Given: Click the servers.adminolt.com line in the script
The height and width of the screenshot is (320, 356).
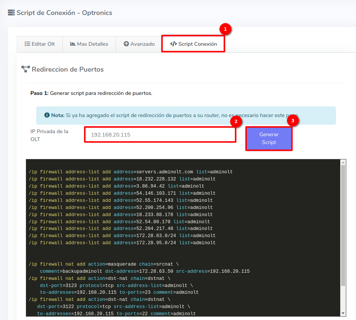Looking at the screenshot, I should [x=131, y=172].
